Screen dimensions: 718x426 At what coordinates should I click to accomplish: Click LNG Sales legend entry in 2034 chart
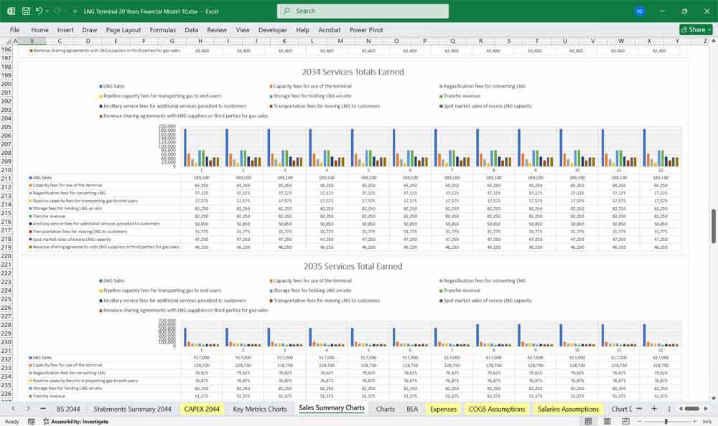tap(112, 86)
